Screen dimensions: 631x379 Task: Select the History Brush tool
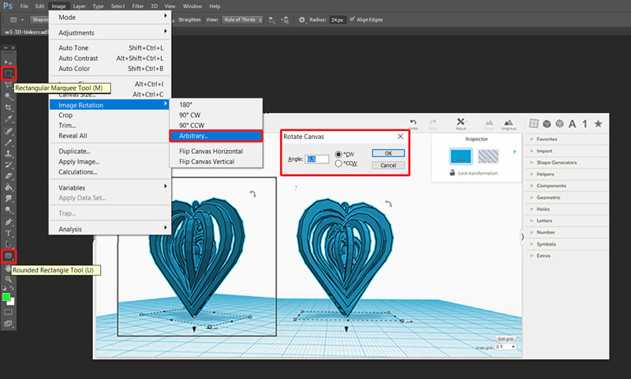pos(9,165)
